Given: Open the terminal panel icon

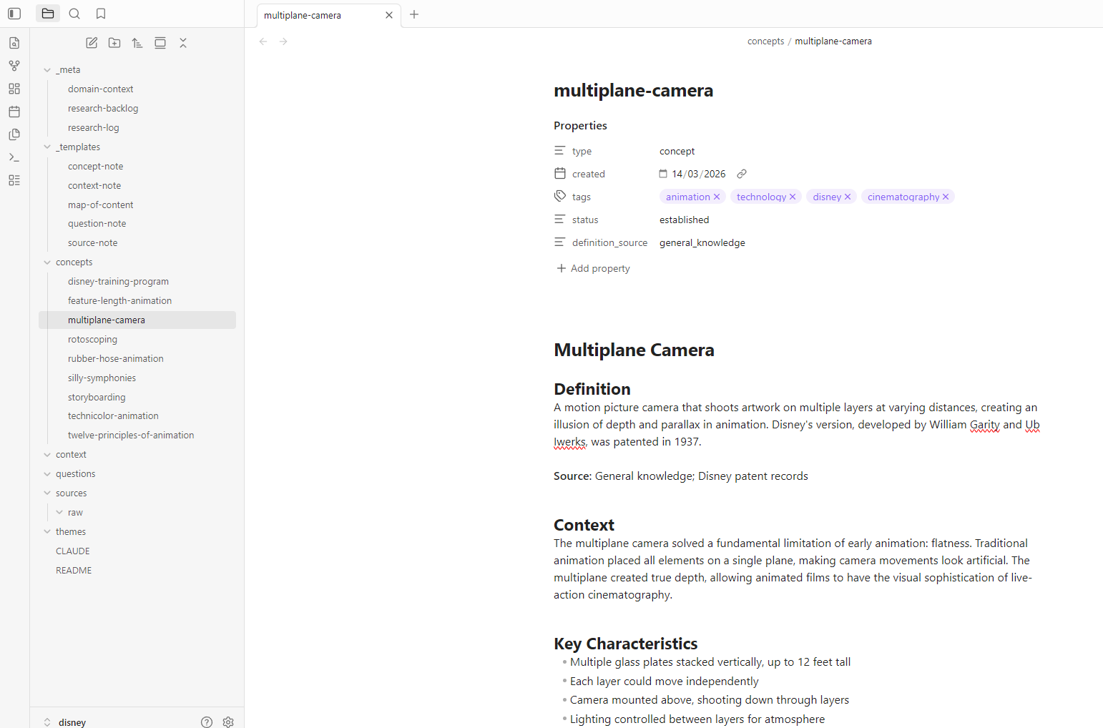Looking at the screenshot, I should click(14, 157).
